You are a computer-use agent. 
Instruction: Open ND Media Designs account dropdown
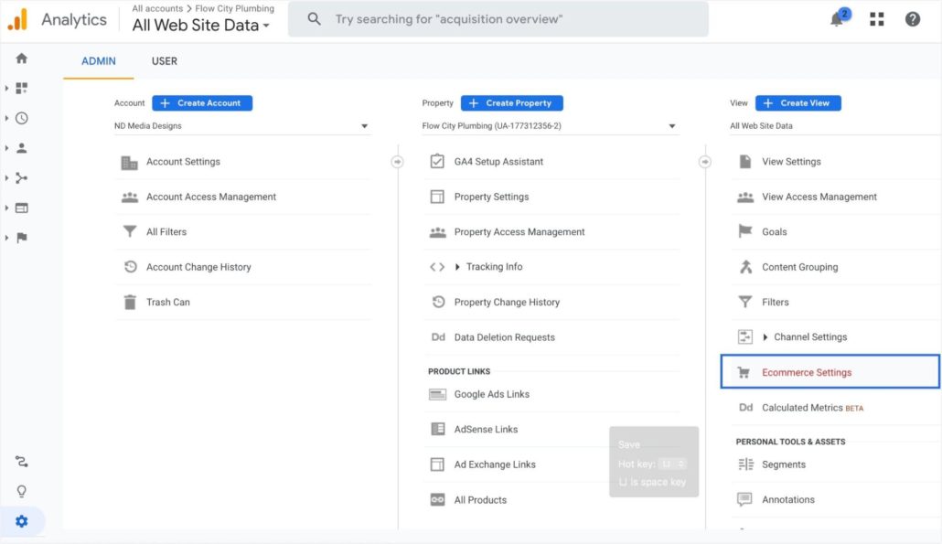pos(242,126)
